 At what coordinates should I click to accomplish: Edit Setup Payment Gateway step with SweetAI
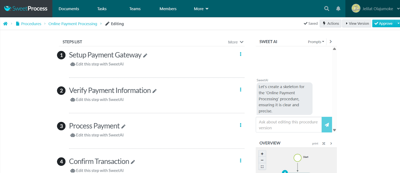(x=97, y=64)
